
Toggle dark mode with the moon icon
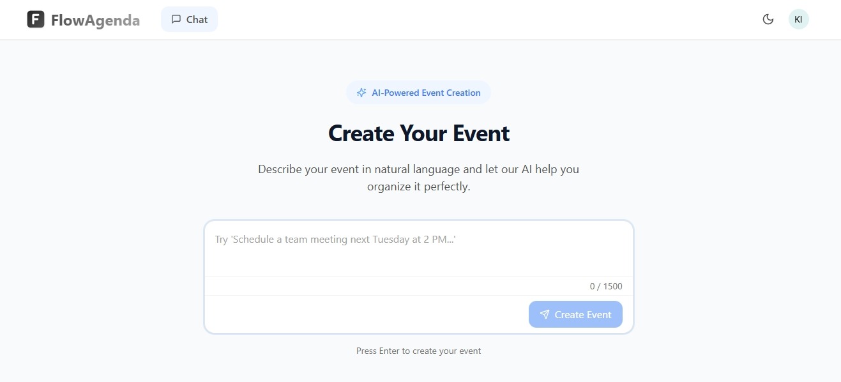click(x=768, y=19)
